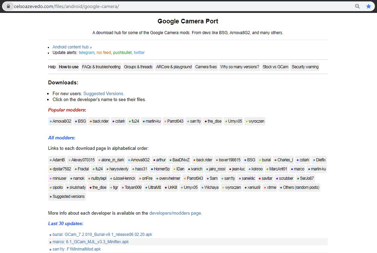Viewport: 377px width, 253px height.
Task: Open FAQs & troubleshooting help item
Action: pyautogui.click(x=101, y=67)
